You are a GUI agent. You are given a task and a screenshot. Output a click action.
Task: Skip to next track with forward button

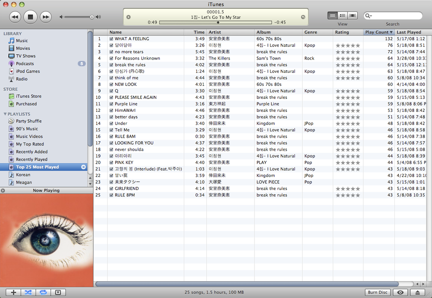point(45,17)
